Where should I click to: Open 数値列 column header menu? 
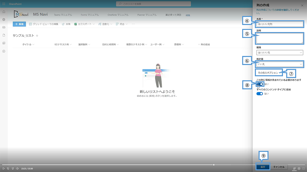[x=179, y=44]
